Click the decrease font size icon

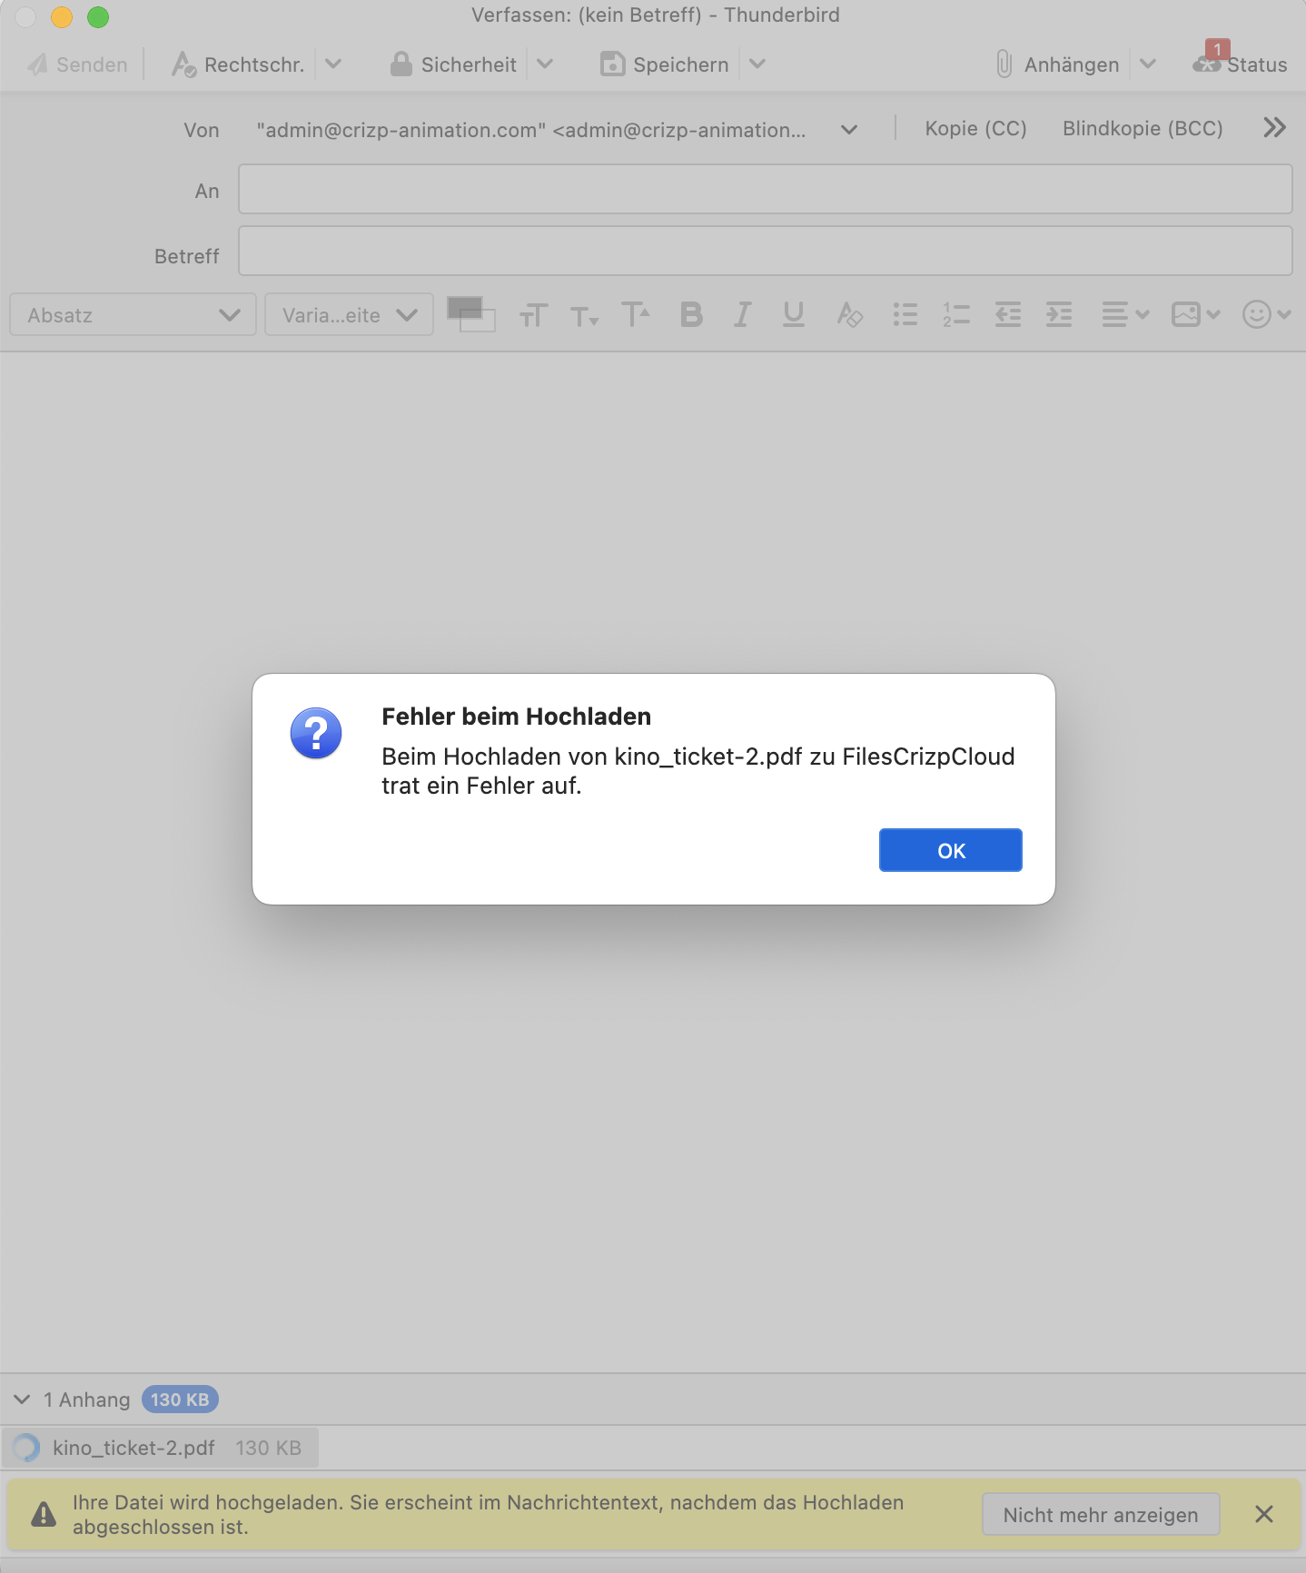(584, 315)
